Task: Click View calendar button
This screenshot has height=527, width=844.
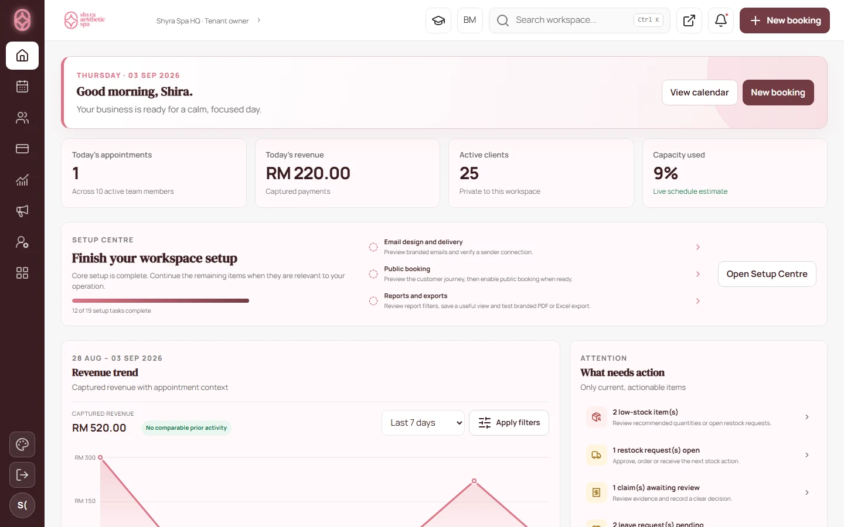Action: click(x=700, y=93)
